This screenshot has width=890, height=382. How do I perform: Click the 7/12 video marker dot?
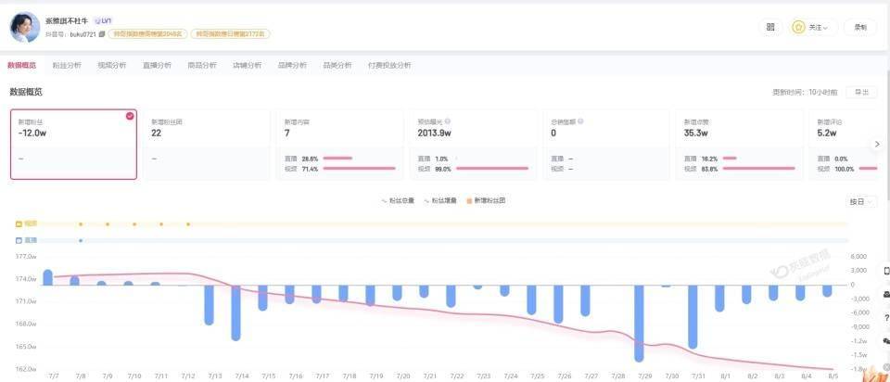click(188, 224)
